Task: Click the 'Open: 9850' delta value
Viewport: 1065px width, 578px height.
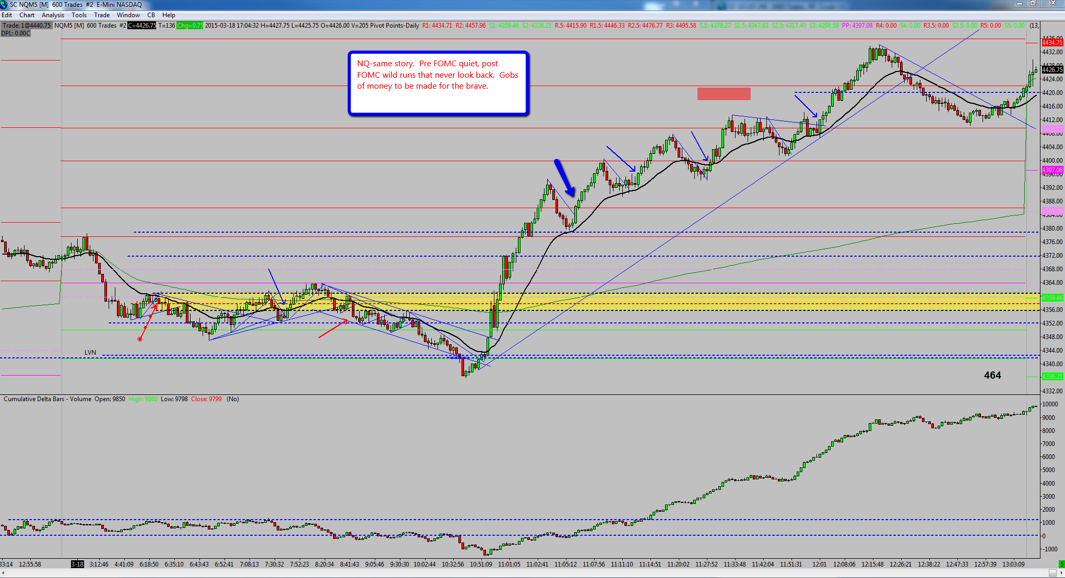Action: point(110,399)
